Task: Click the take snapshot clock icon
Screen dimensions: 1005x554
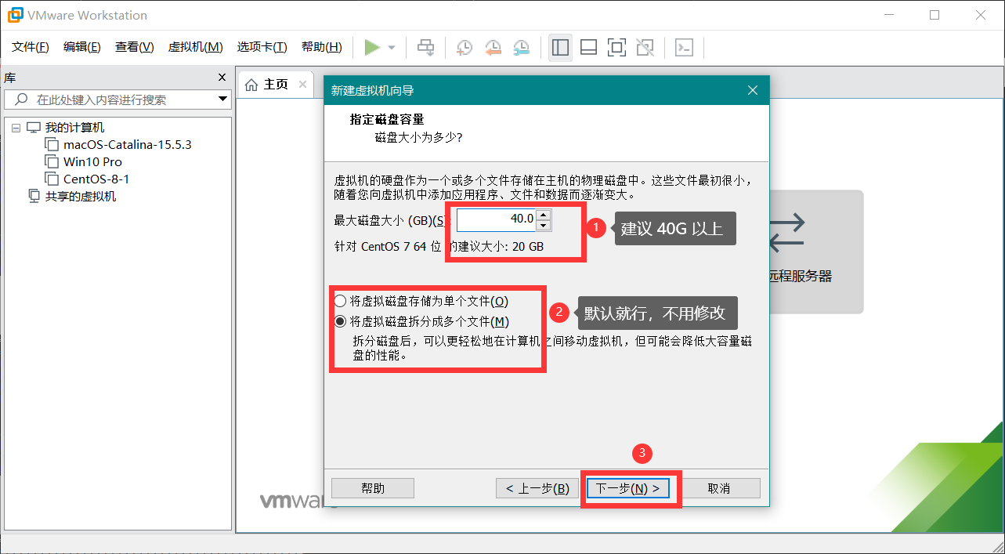Action: [465, 48]
